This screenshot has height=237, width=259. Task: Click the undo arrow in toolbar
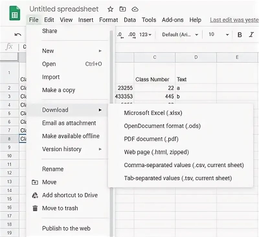pos(18,35)
